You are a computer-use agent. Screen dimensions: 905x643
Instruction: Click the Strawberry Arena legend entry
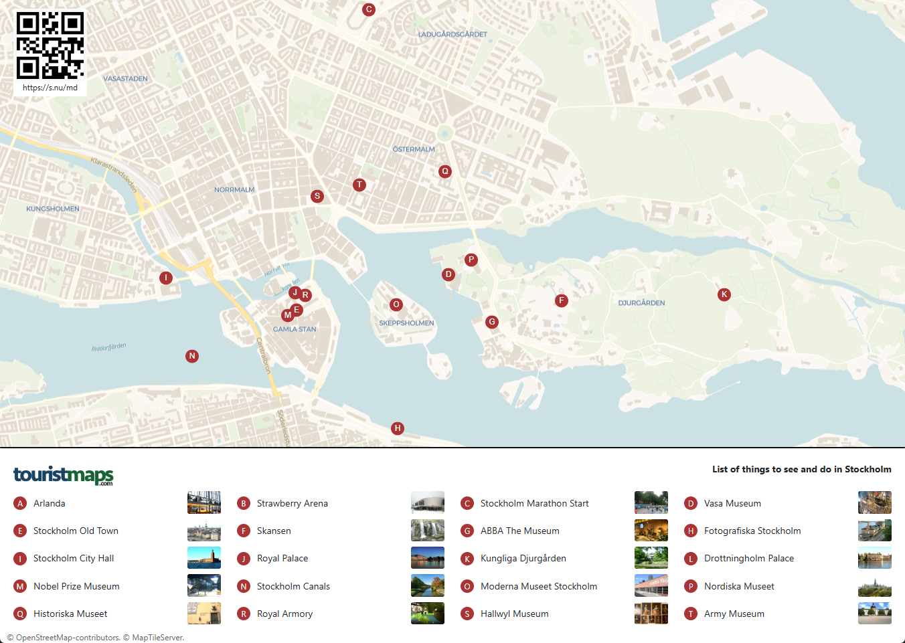[292, 503]
